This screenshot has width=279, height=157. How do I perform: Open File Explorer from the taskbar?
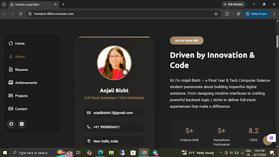pyautogui.click(x=111, y=153)
